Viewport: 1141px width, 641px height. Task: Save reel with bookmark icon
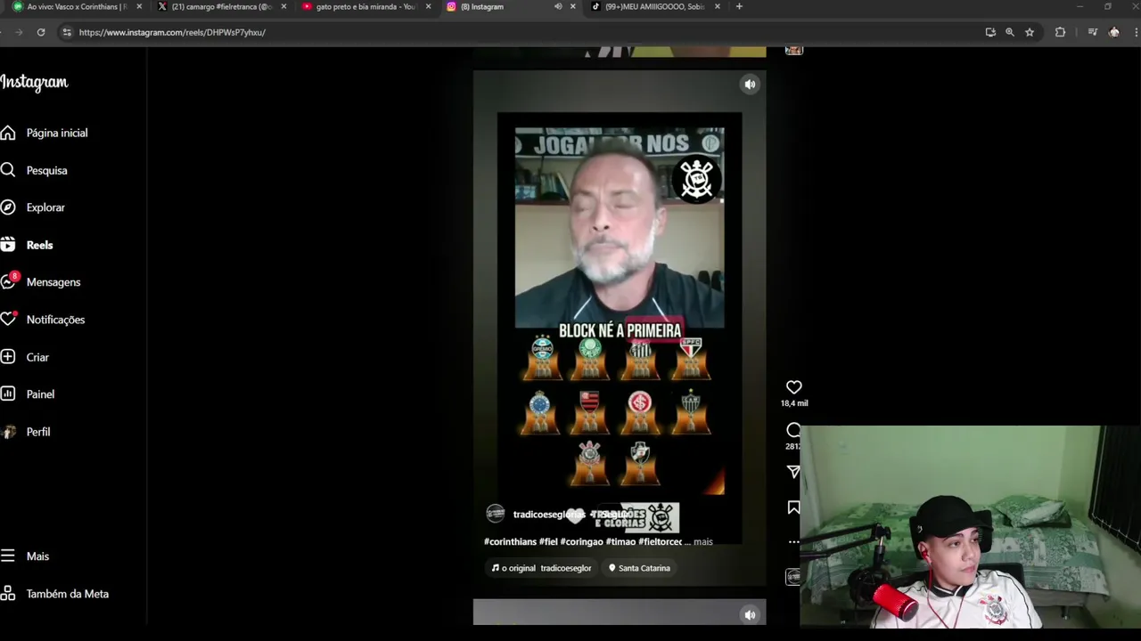(x=793, y=507)
